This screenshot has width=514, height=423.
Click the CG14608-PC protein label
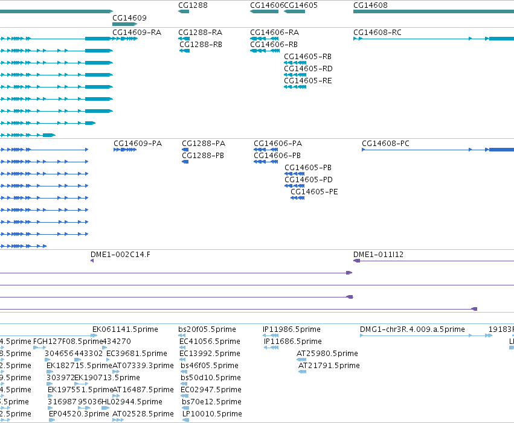385,144
